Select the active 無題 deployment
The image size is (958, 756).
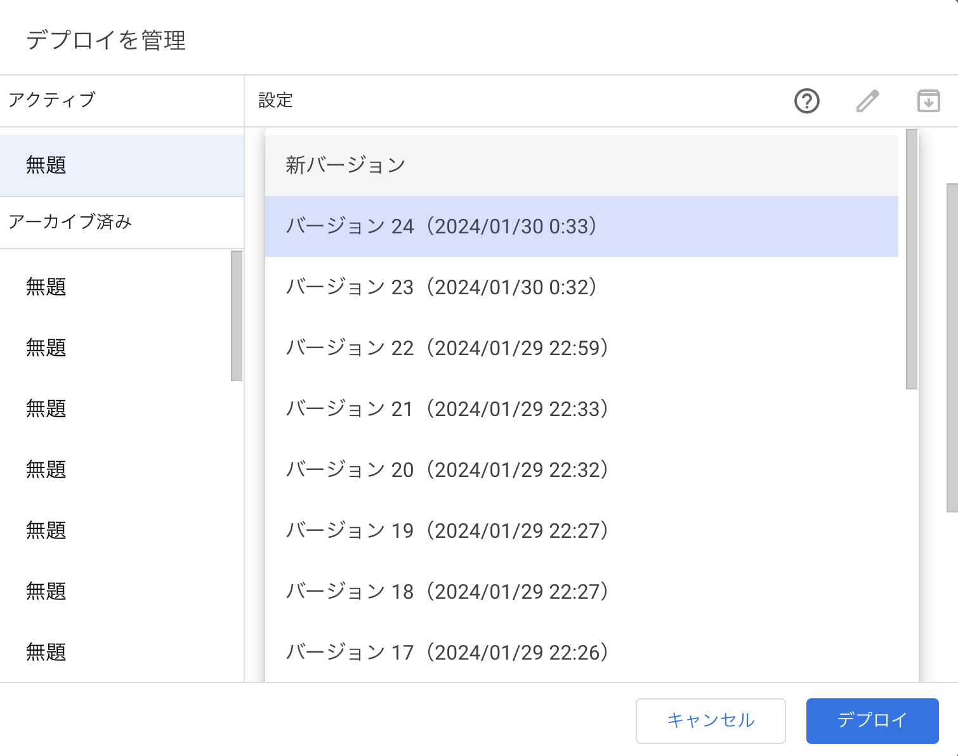[x=46, y=165]
